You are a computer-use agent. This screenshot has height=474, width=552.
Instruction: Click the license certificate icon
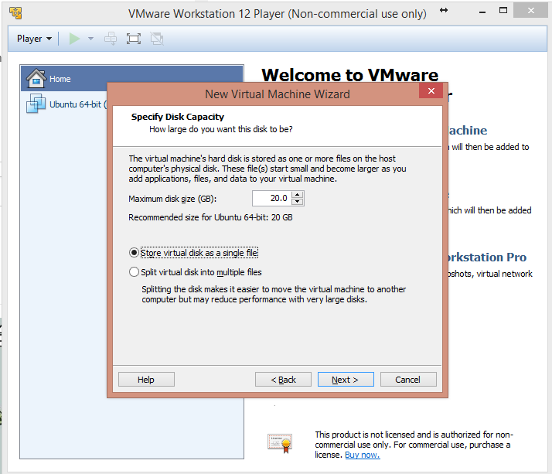coord(280,443)
